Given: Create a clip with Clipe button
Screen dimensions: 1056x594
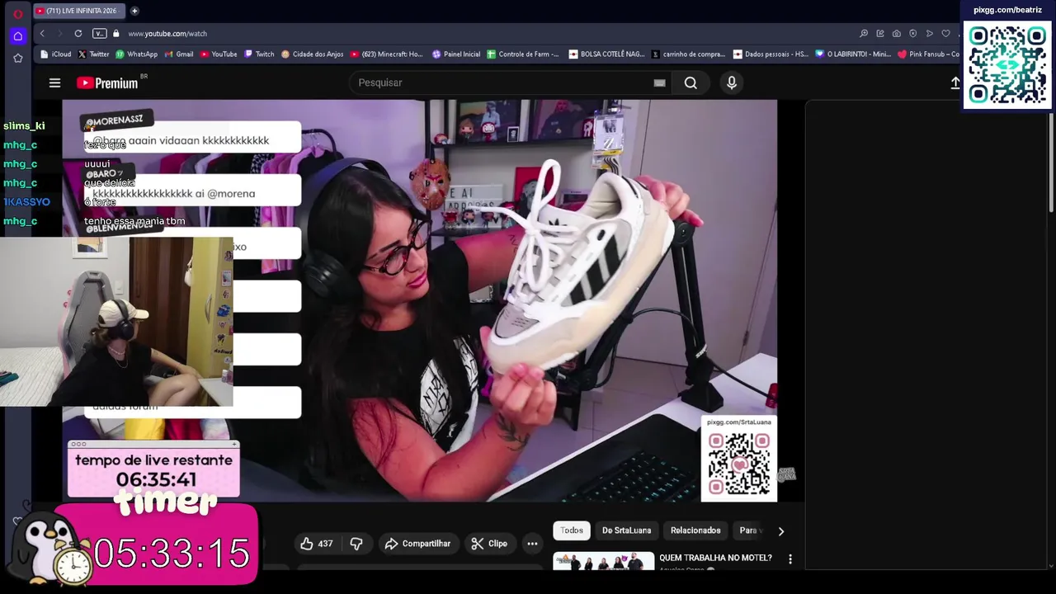Looking at the screenshot, I should 489,544.
